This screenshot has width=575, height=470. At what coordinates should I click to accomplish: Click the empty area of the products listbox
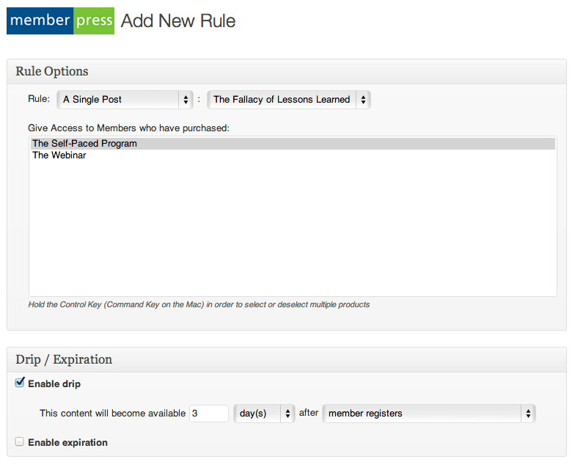point(292,227)
